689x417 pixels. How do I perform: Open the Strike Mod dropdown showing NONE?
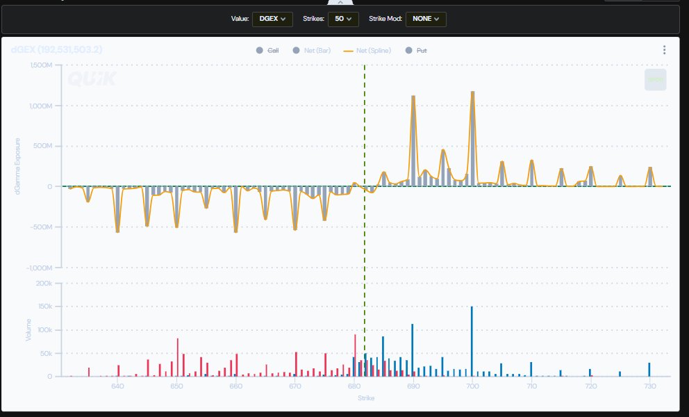(x=426, y=19)
